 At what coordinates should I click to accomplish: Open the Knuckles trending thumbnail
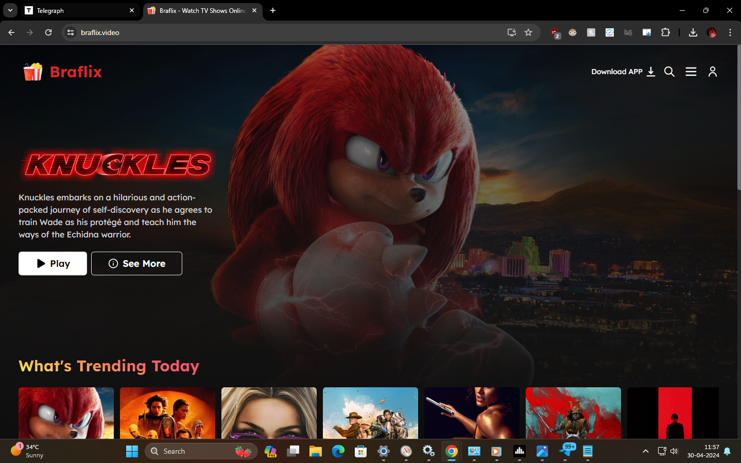click(66, 413)
